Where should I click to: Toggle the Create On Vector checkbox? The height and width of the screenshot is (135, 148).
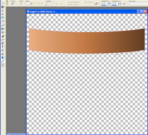(66, 4)
